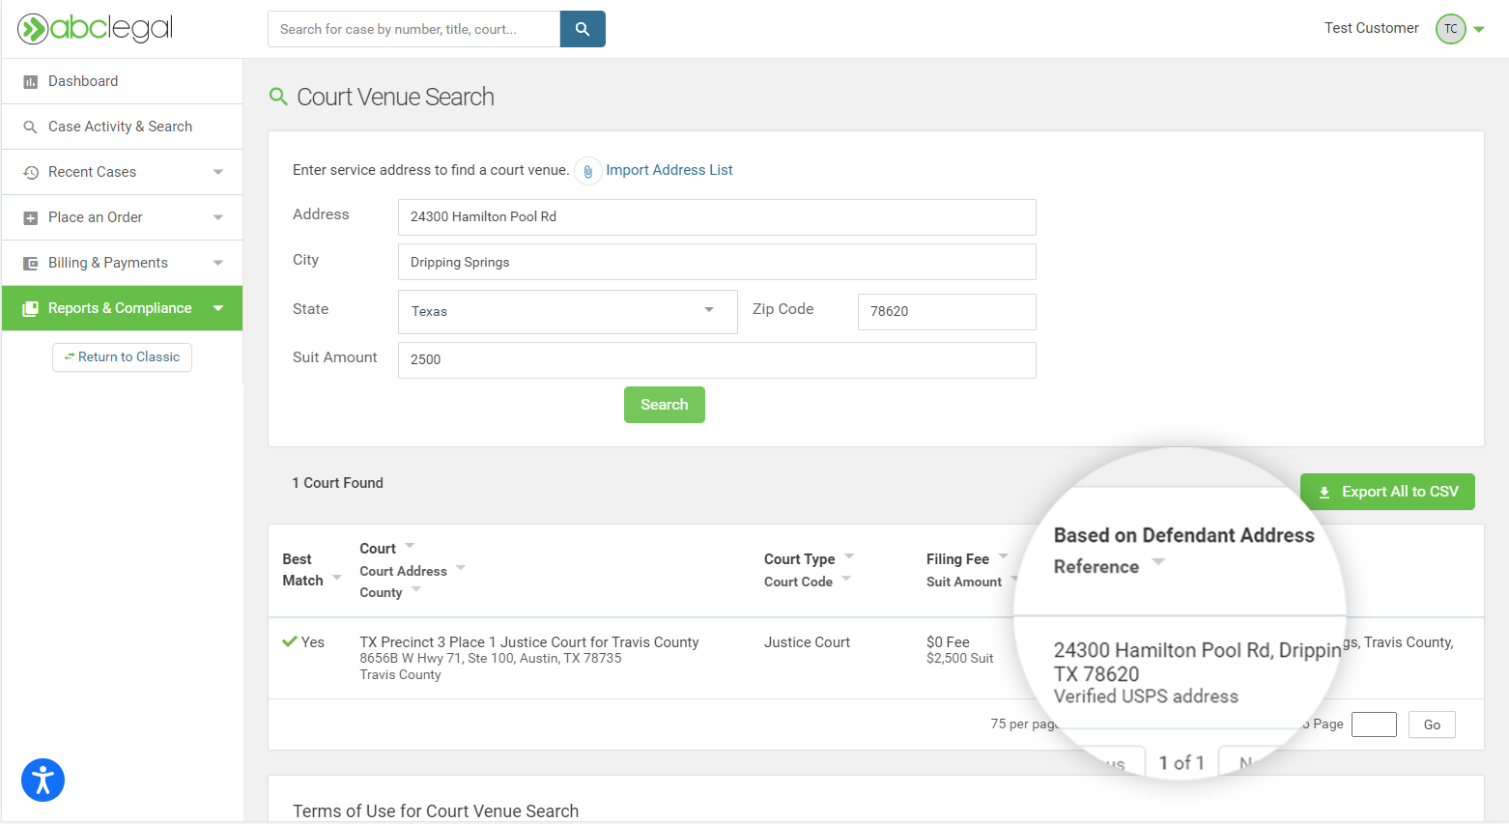
Task: Open Case Activity & Search
Action: (x=120, y=127)
